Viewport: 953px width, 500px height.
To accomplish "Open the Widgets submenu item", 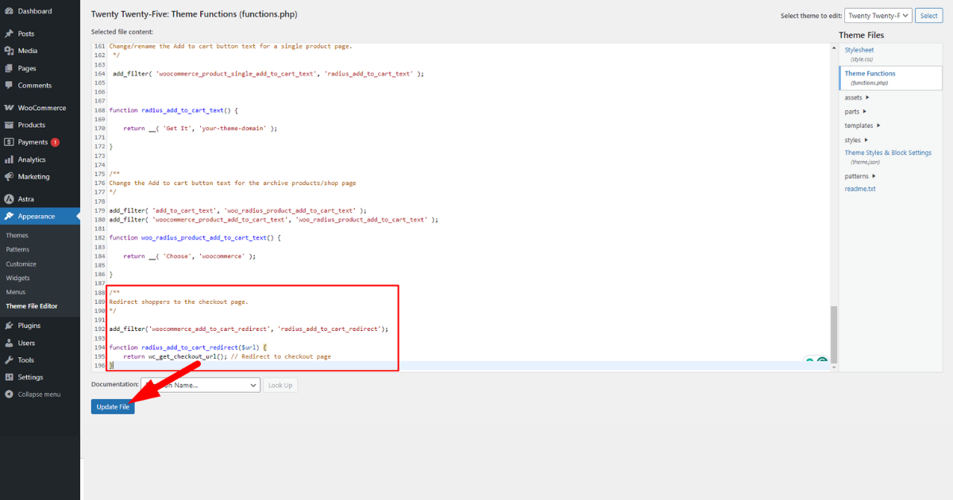I will point(18,279).
